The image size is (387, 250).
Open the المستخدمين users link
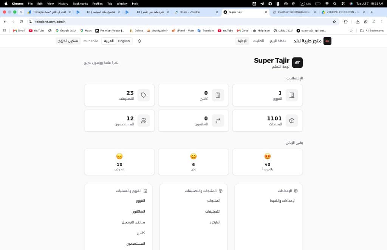136,244
